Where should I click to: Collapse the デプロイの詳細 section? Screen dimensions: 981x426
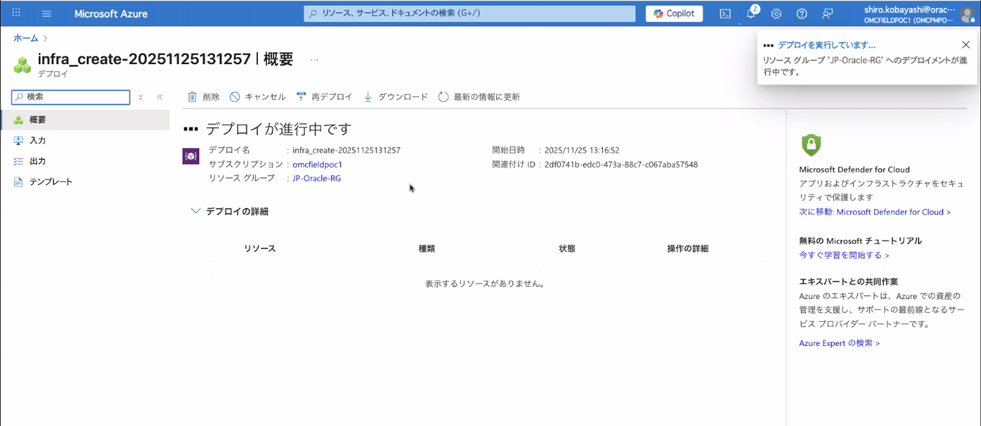point(195,211)
